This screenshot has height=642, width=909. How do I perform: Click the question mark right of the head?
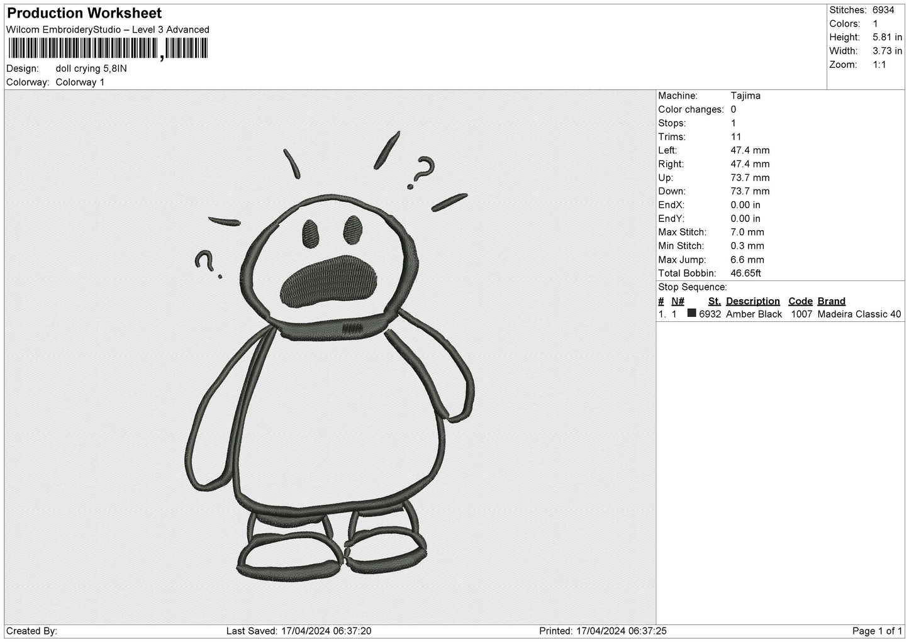click(x=421, y=172)
